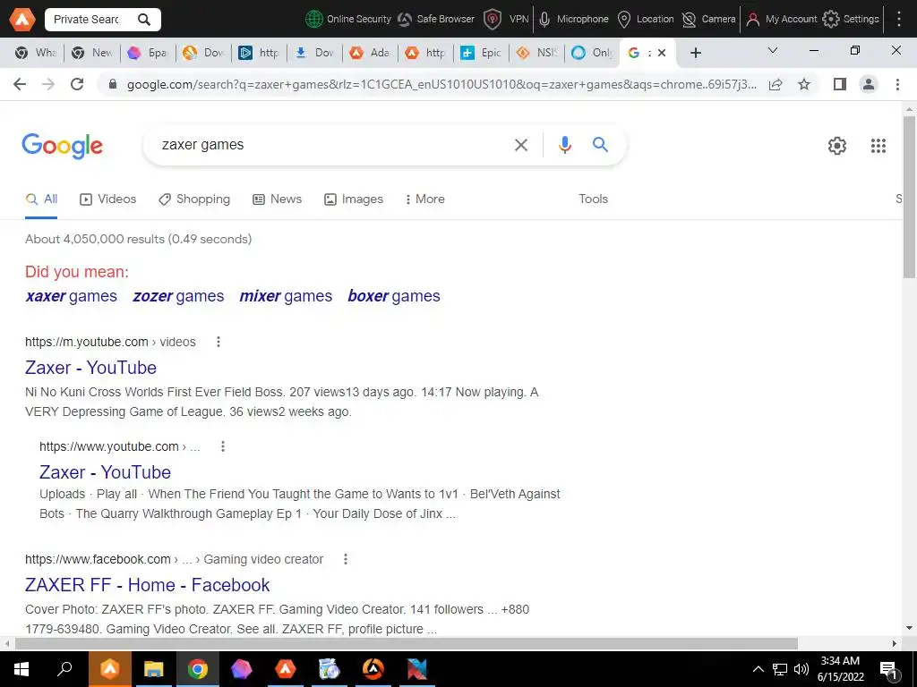Open options for m.youtube.com result

(219, 342)
